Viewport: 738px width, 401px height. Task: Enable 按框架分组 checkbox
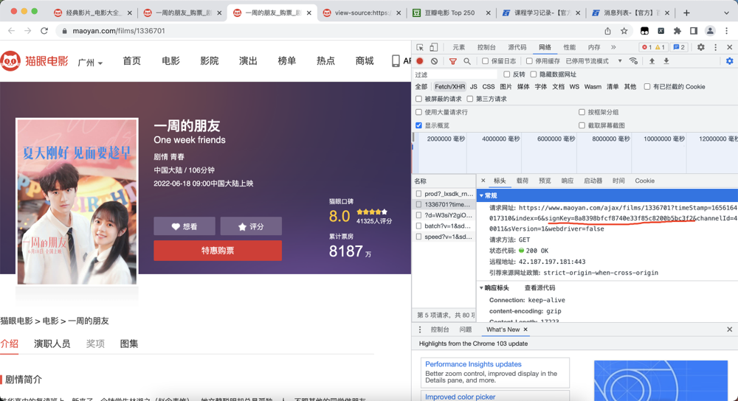point(582,112)
